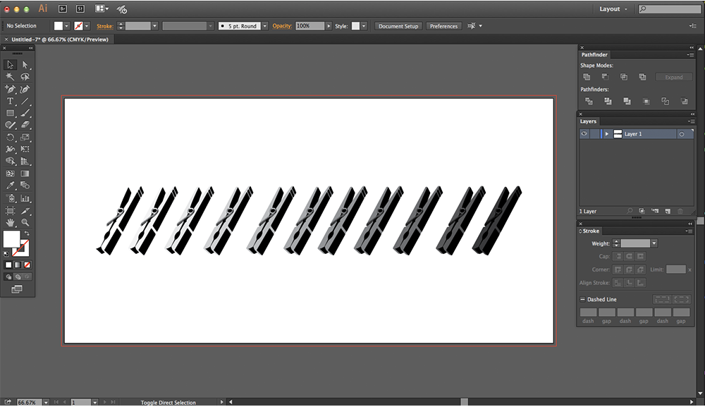Viewport: 705px width, 407px height.
Task: Click Minus Front in Pathfinder
Action: click(605, 77)
